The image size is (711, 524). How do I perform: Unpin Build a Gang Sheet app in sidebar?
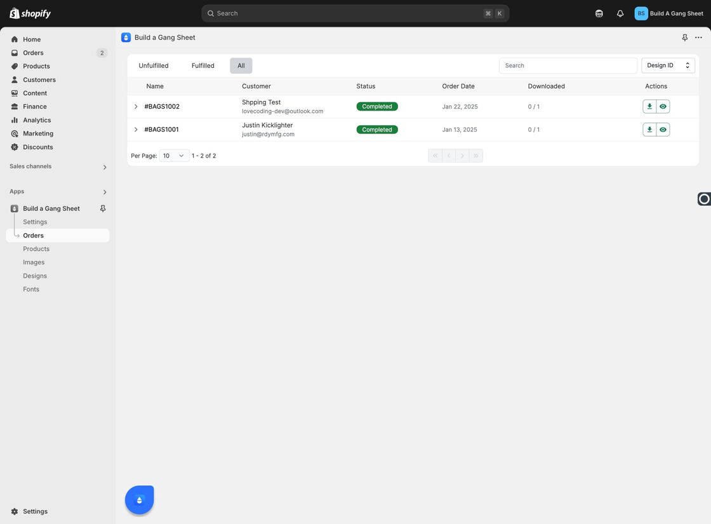click(x=103, y=208)
